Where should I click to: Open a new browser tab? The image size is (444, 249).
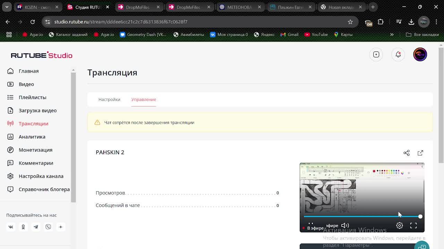(x=373, y=7)
